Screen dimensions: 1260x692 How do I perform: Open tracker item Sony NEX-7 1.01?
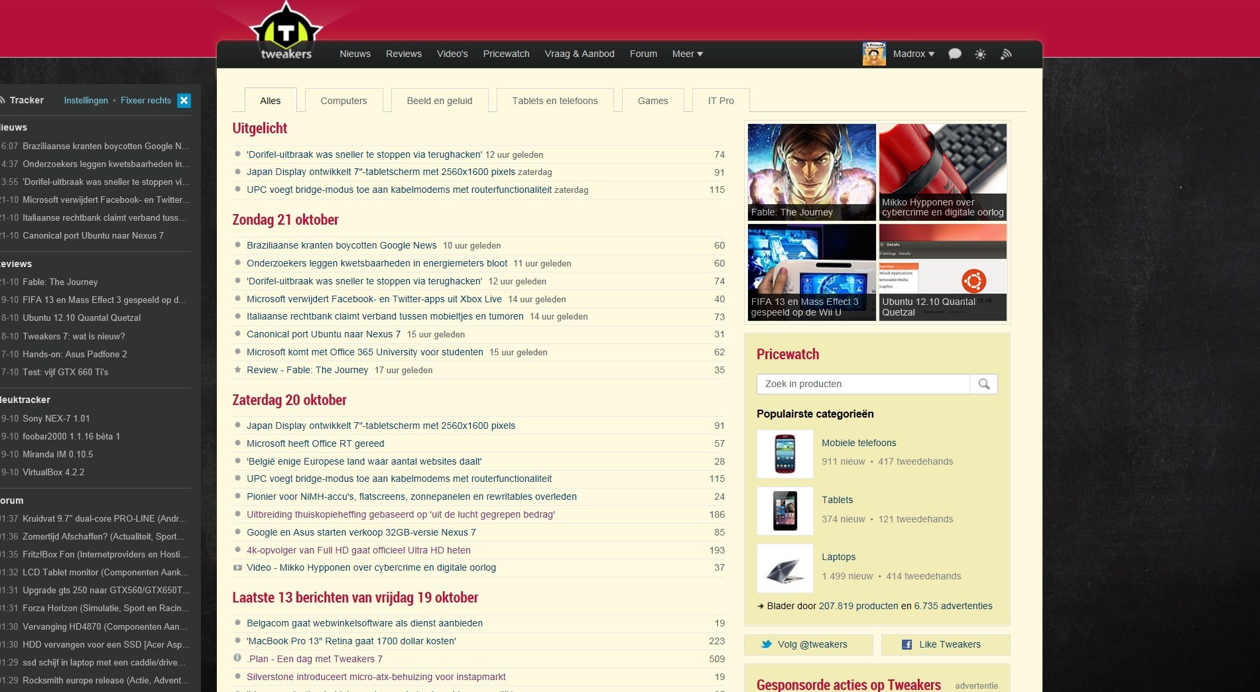[56, 418]
